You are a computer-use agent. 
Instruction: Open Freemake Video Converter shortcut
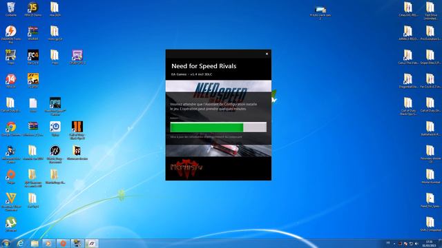(11, 202)
